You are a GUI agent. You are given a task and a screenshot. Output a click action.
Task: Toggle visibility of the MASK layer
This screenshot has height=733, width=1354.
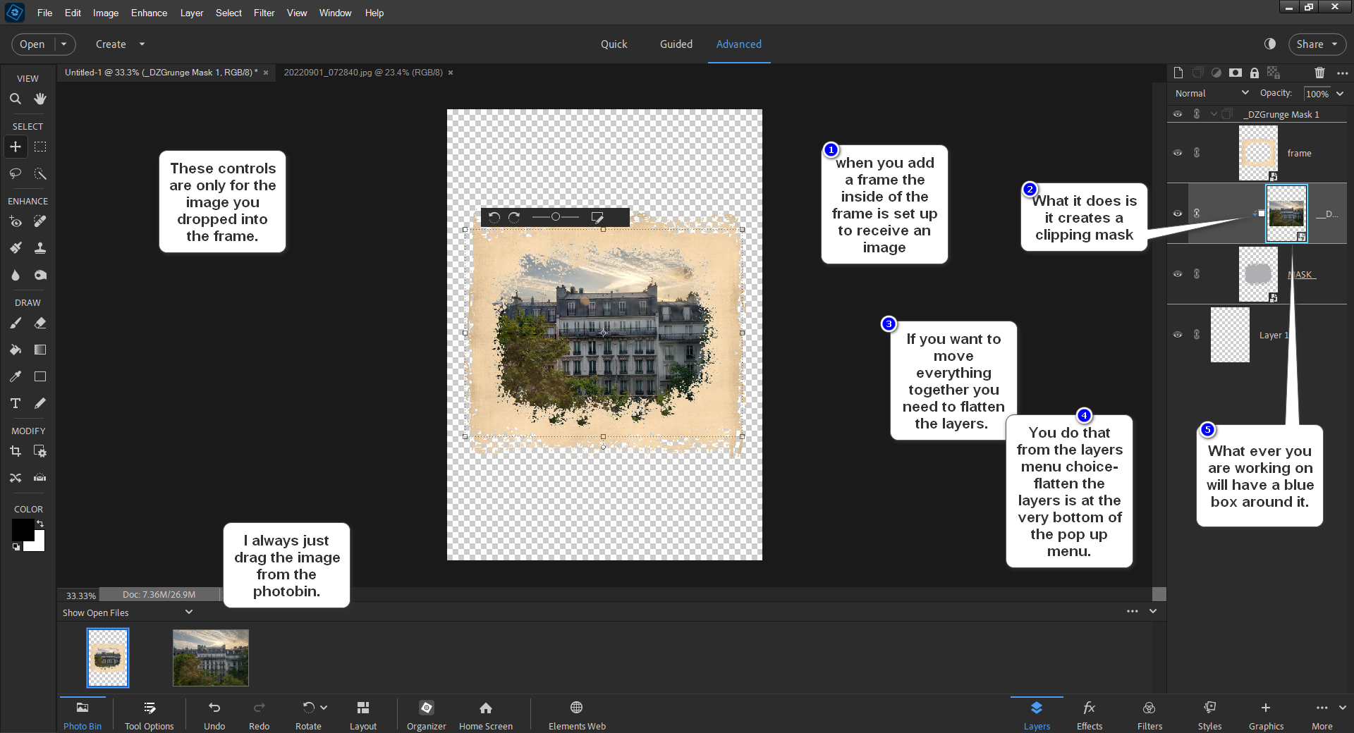click(1177, 274)
